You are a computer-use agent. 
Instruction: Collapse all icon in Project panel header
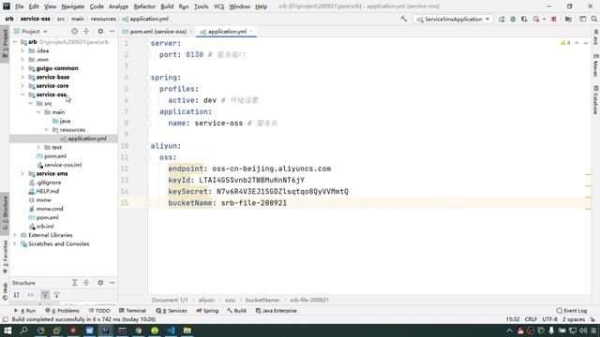point(86,31)
